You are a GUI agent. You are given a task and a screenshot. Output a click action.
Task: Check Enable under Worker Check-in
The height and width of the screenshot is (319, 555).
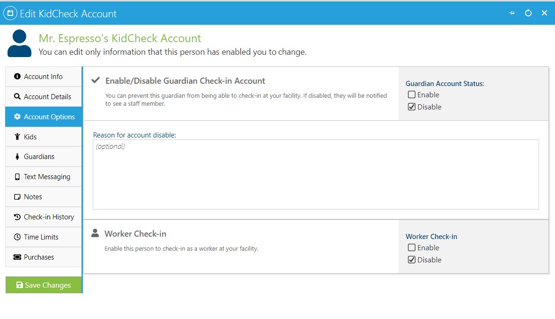click(412, 247)
